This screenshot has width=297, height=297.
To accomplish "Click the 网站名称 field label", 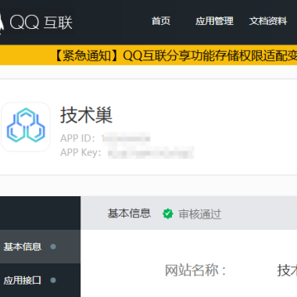I will [195, 270].
